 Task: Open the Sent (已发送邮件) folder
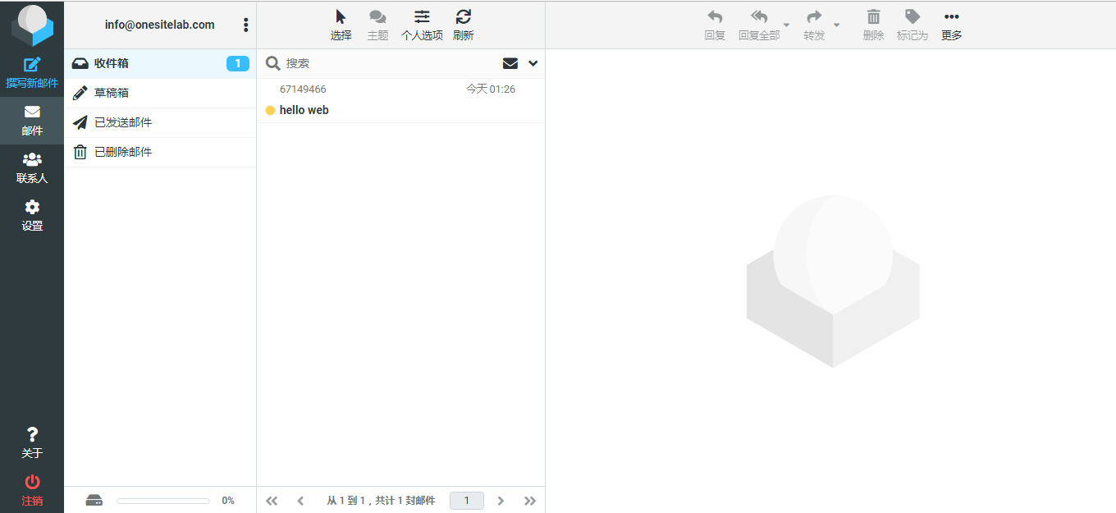[x=123, y=122]
